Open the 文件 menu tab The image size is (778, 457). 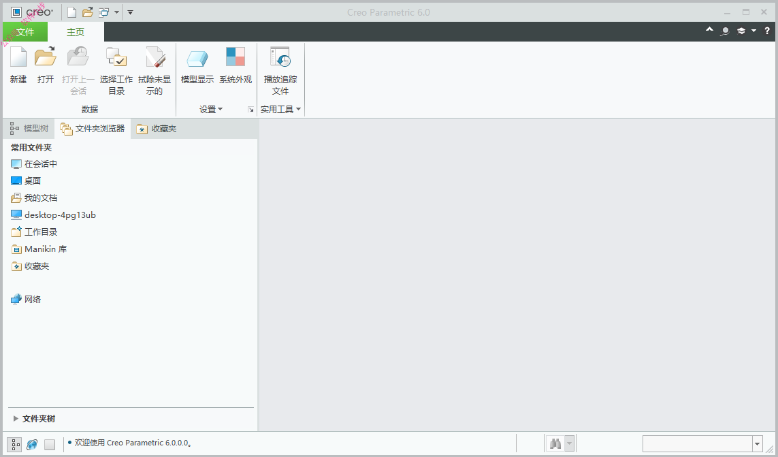(x=25, y=32)
